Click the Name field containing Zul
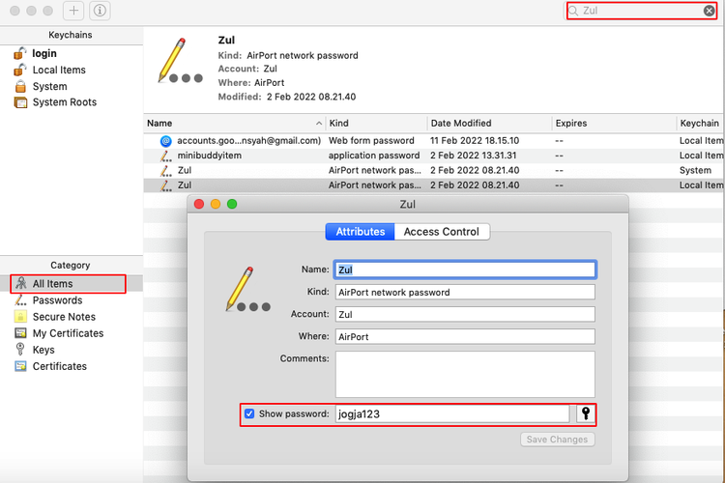This screenshot has height=483, width=725. [x=465, y=270]
